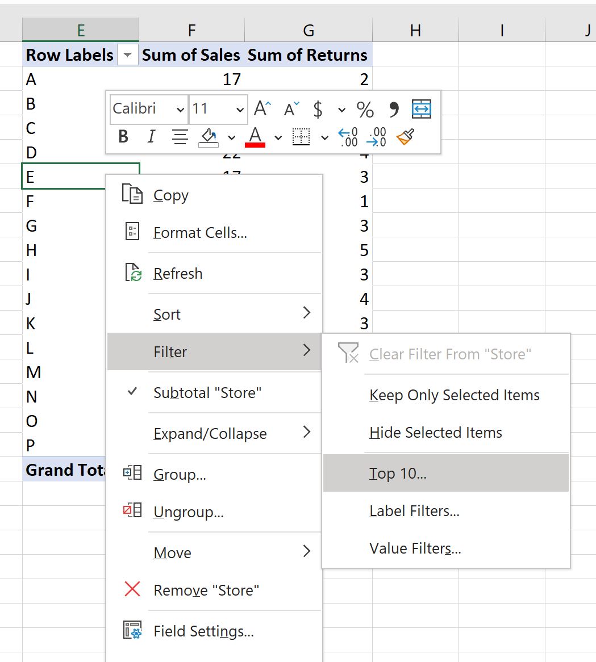Click the Copy icon in context menu
This screenshot has width=596, height=662.
coord(132,194)
